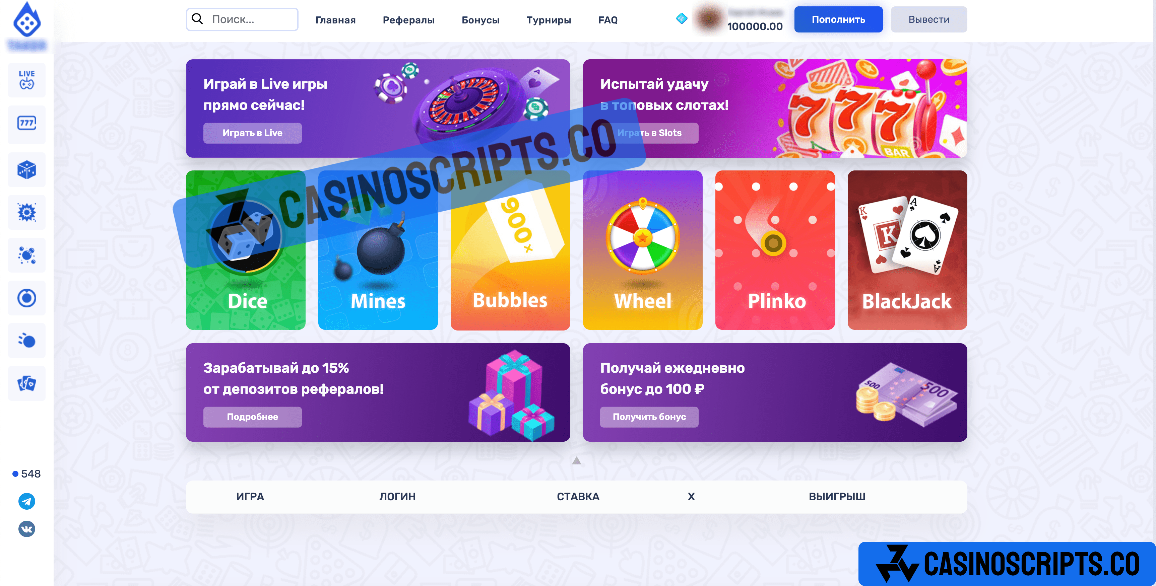Open the 777 slots sidebar icon
Image resolution: width=1156 pixels, height=586 pixels.
27,123
